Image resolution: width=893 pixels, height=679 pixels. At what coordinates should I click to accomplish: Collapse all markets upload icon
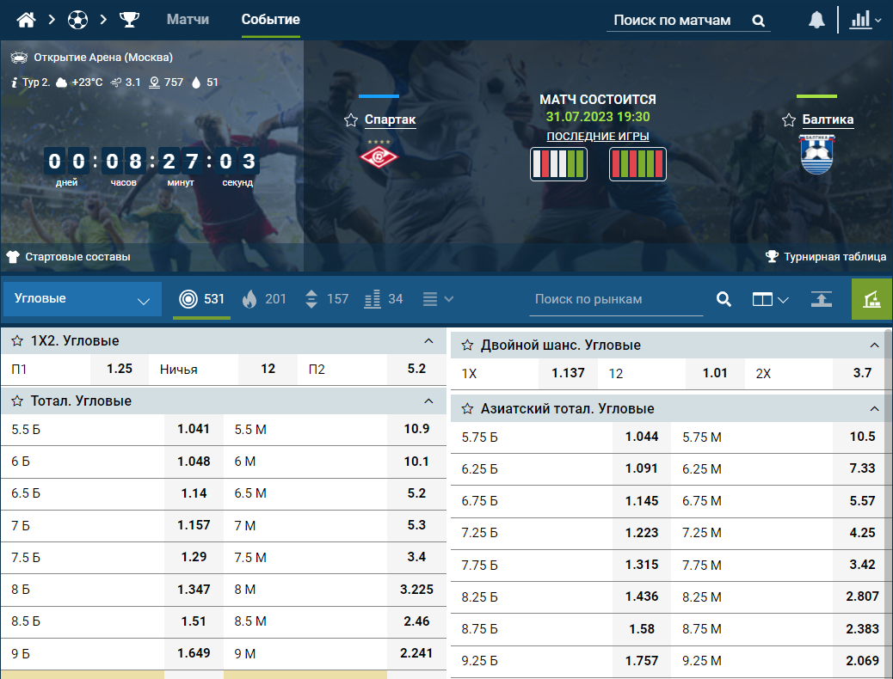pos(822,299)
